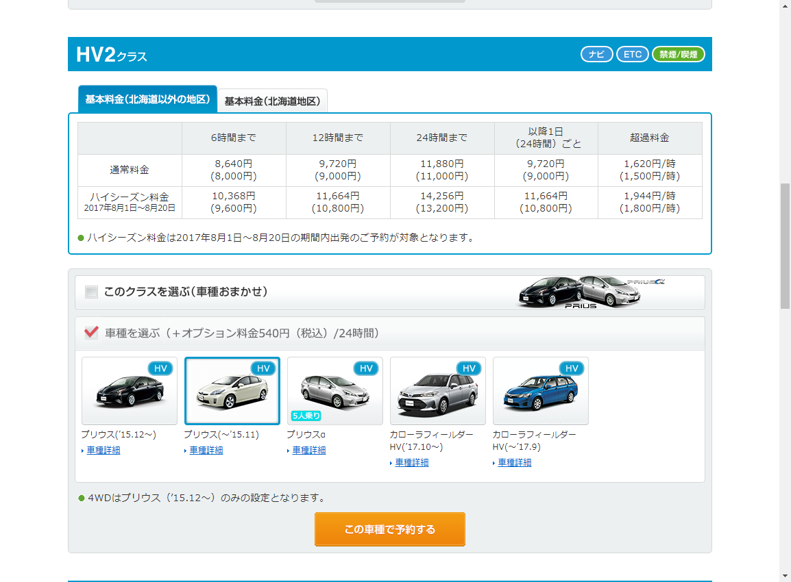Click the 10,368円 price cell

[x=234, y=202]
